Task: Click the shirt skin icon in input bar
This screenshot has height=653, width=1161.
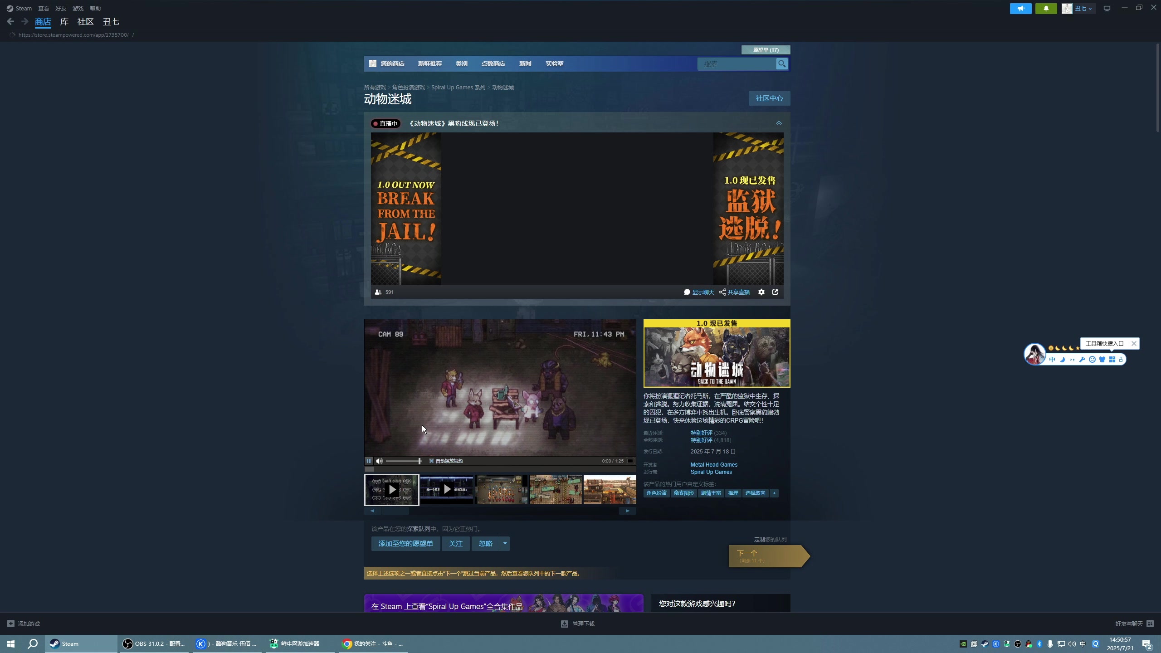Action: click(1102, 360)
